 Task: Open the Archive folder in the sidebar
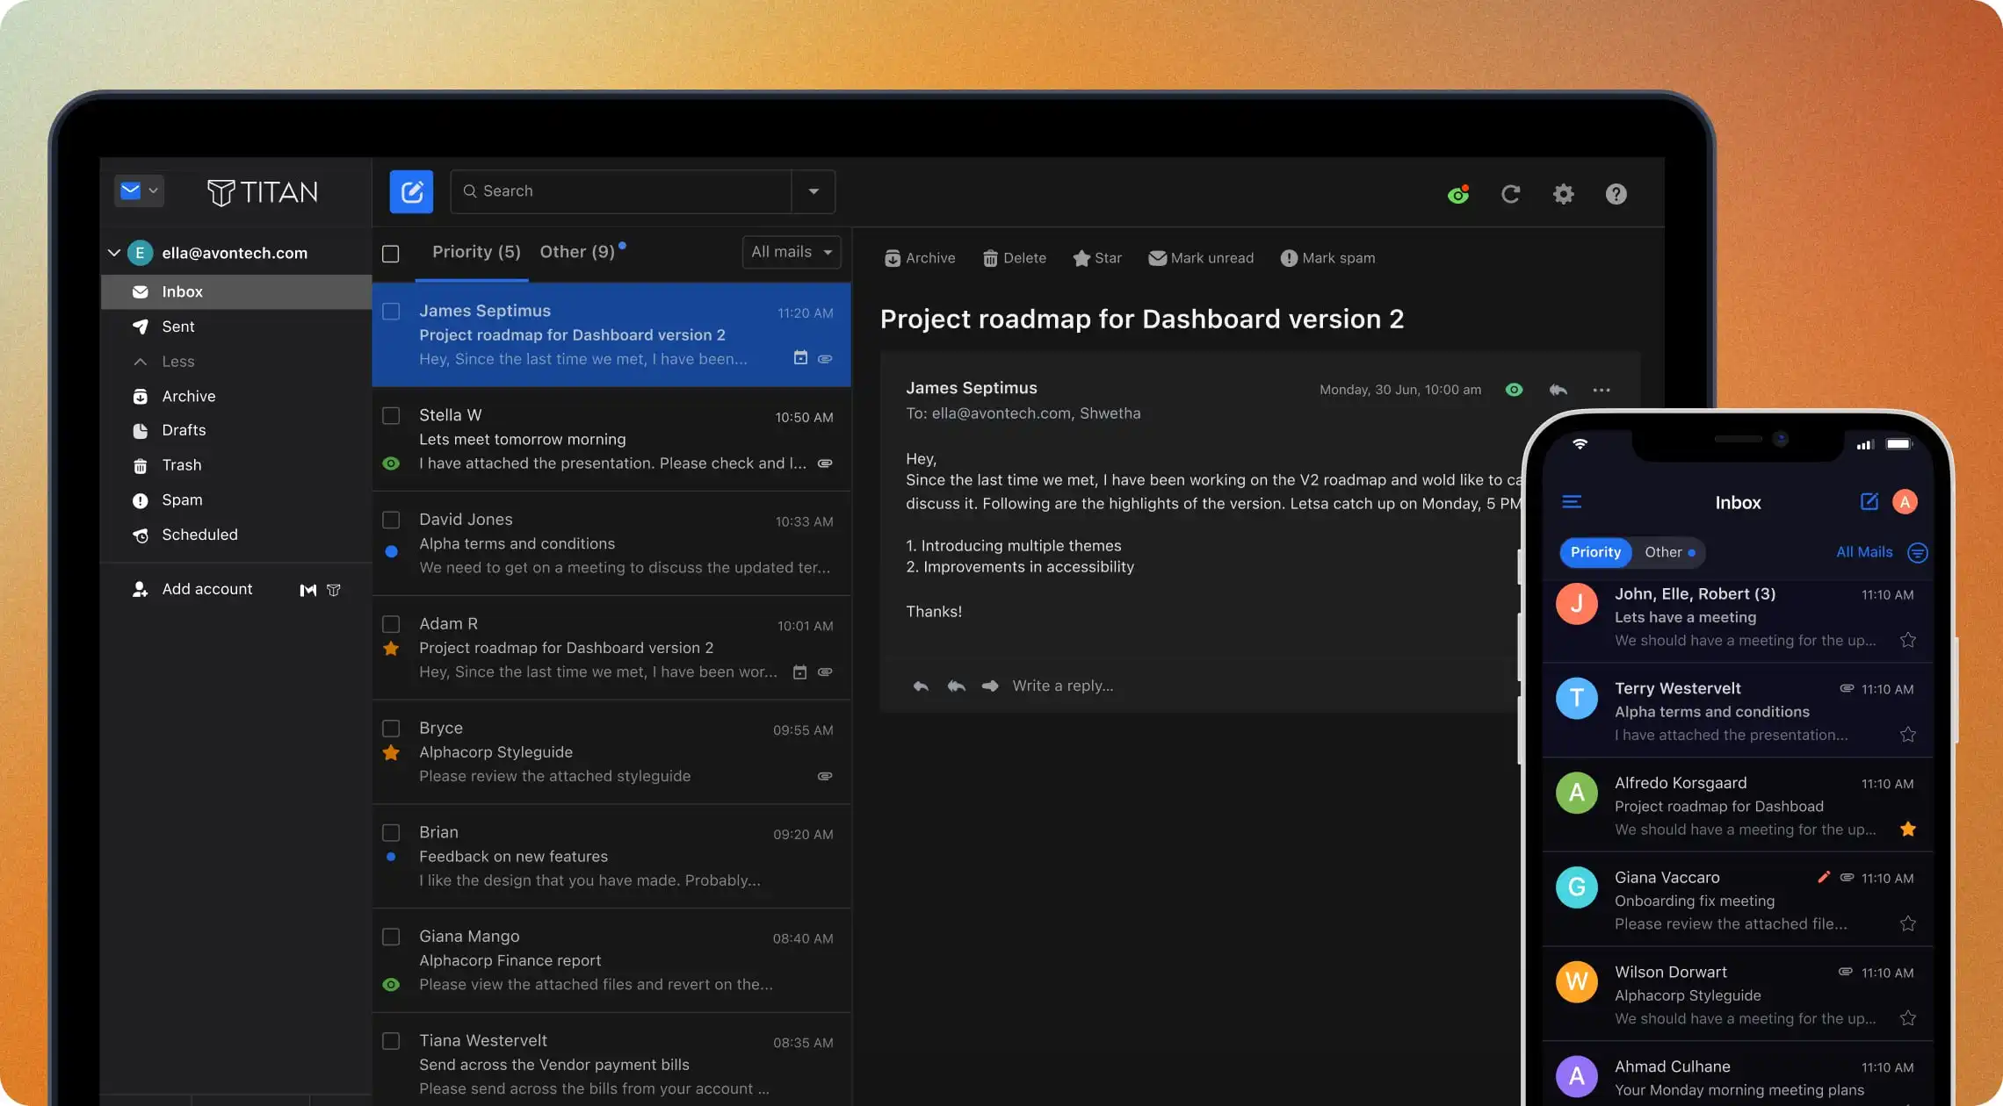point(236,396)
